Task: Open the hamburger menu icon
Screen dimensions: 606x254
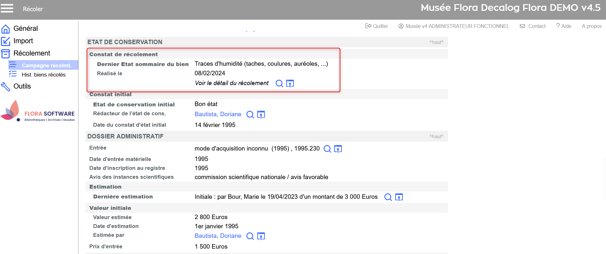Action: pos(7,8)
